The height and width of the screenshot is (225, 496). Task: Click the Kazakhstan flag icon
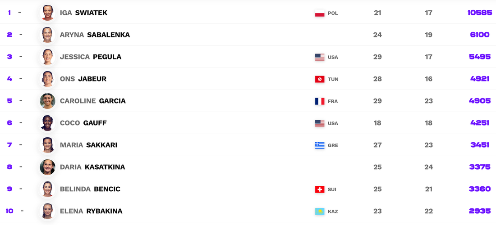[x=320, y=211]
